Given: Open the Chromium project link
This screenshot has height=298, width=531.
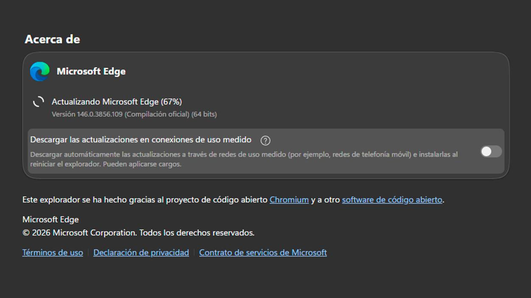Looking at the screenshot, I should pos(289,199).
